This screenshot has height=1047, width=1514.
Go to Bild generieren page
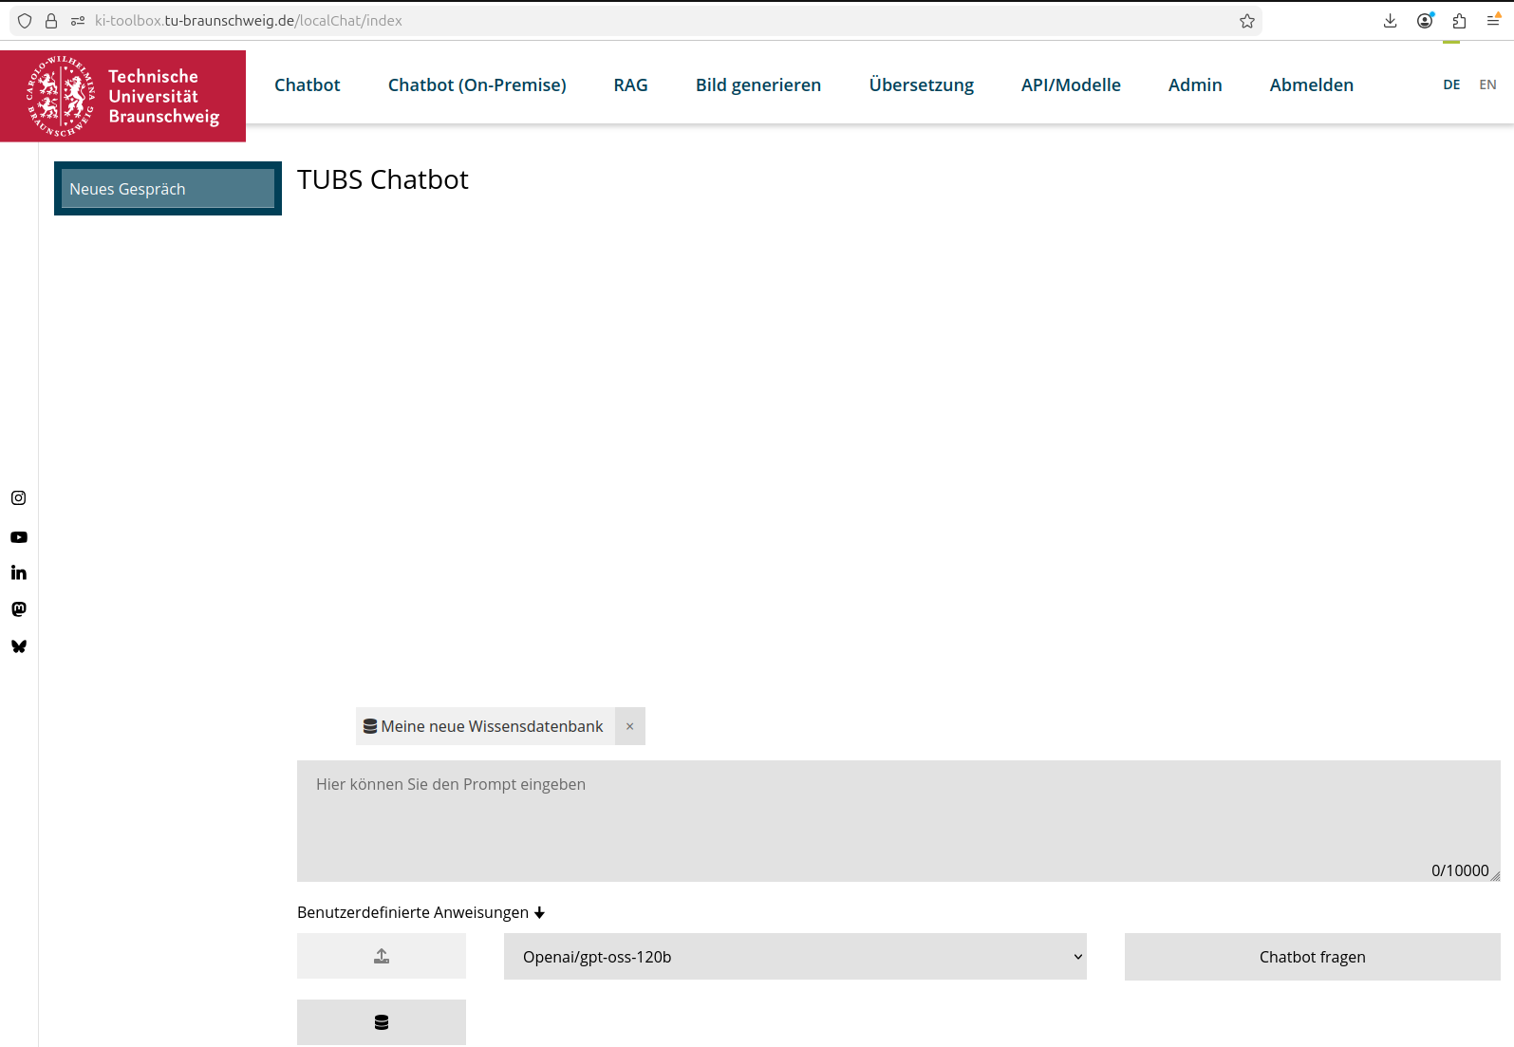coord(757,84)
